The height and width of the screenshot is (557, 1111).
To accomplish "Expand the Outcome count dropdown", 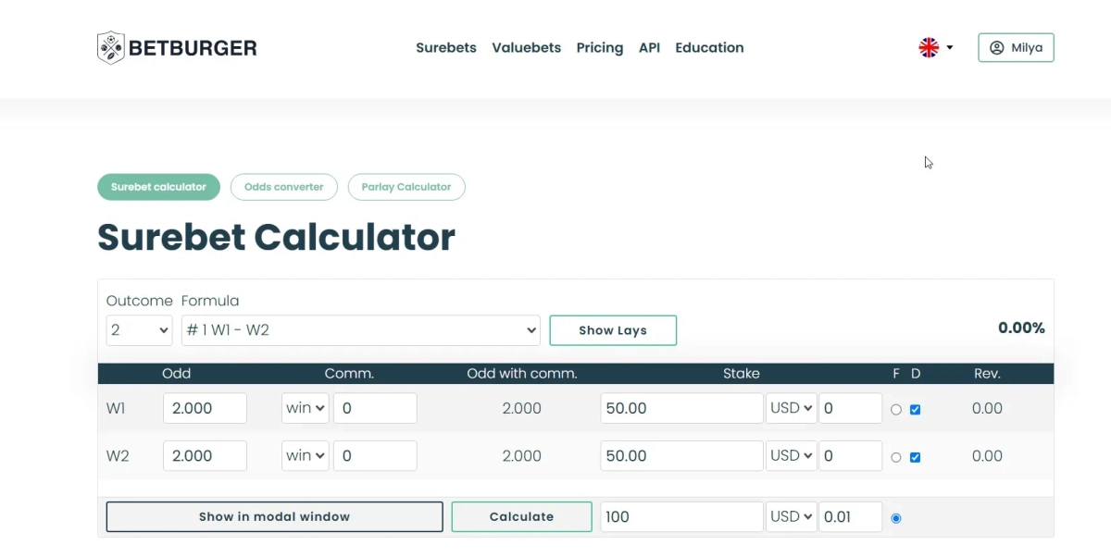I will (139, 330).
